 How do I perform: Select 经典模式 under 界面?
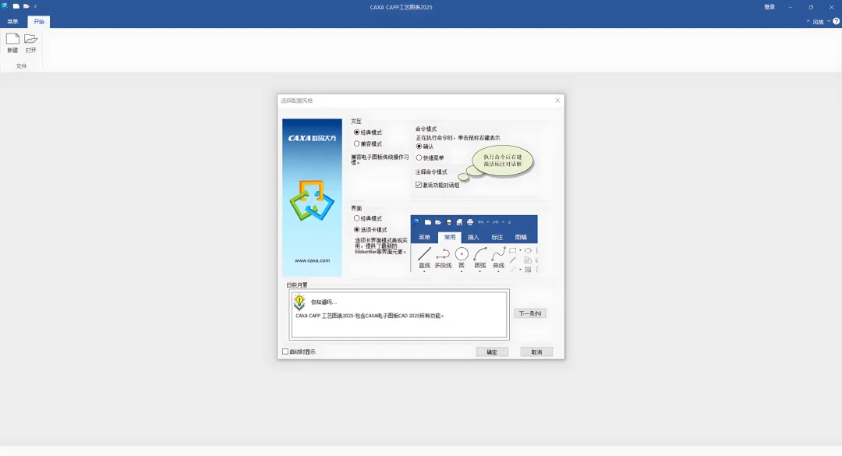pos(368,218)
